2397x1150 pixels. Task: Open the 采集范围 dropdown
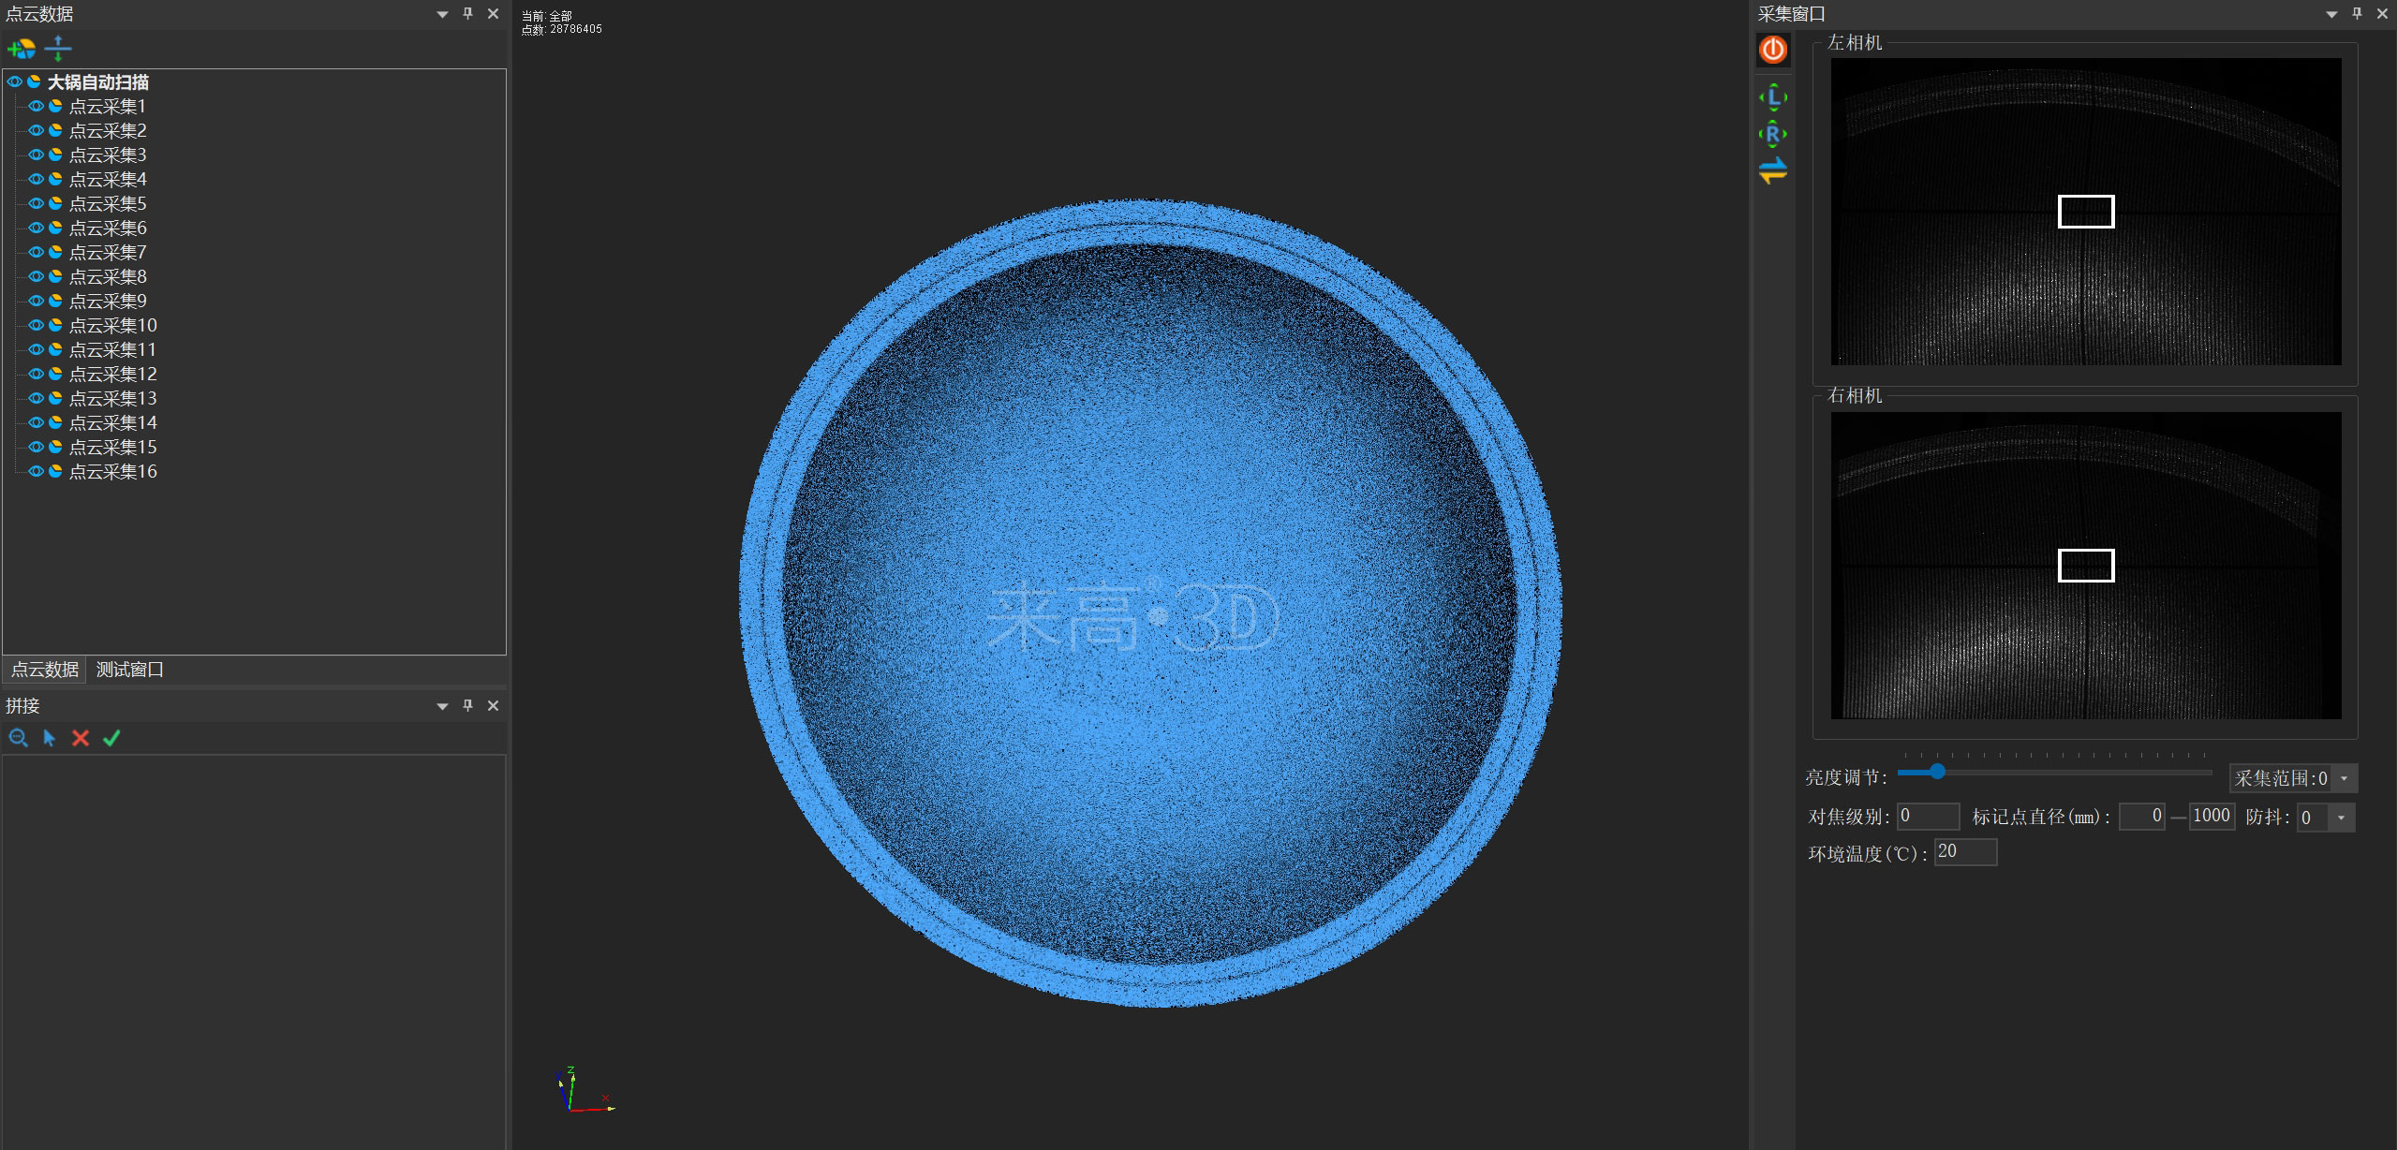pos(2345,778)
